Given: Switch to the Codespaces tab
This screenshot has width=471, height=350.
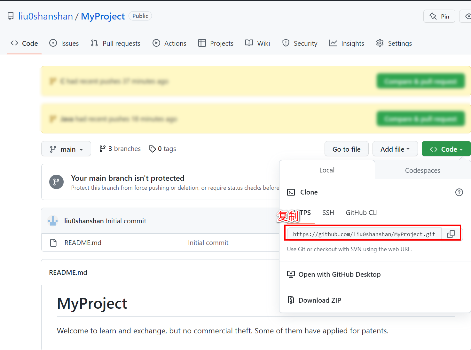Looking at the screenshot, I should coord(423,170).
